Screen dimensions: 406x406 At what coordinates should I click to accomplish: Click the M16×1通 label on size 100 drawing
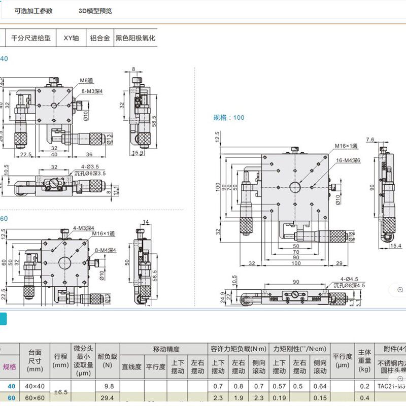click(x=346, y=146)
